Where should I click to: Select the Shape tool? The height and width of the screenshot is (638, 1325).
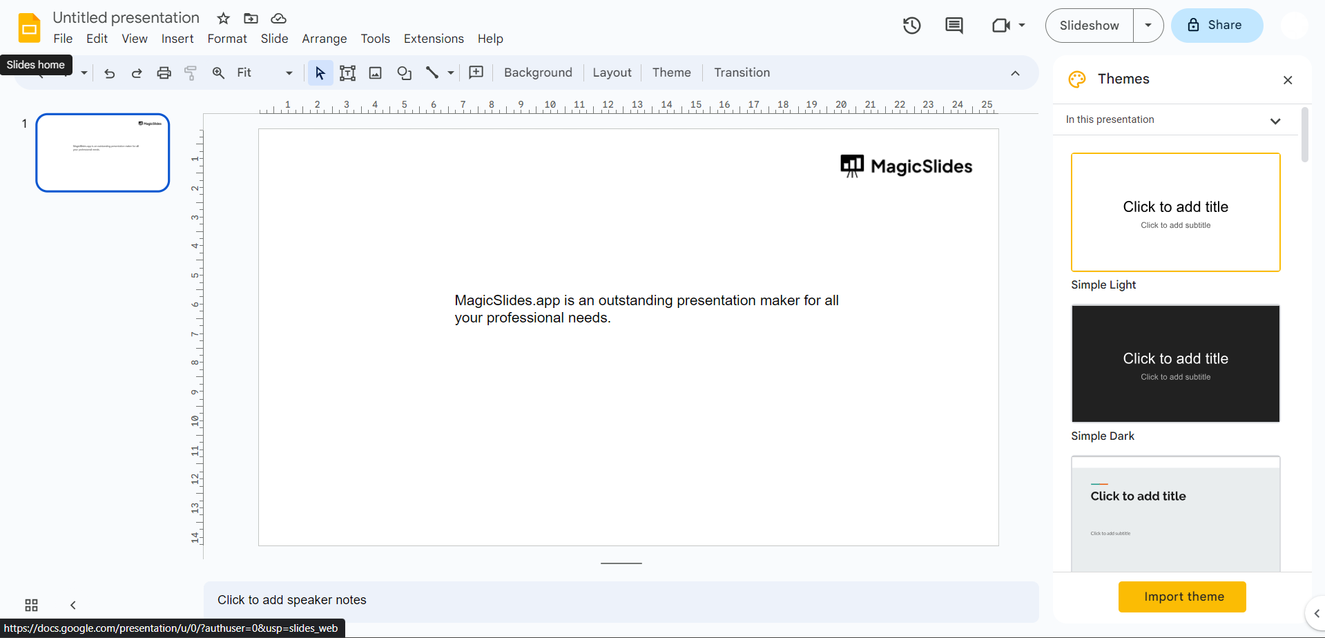404,72
